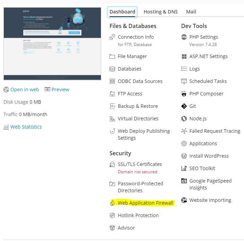The image size is (244, 241).
Task: Click the Scheduled Tasks calendar icon
Action: 184,81
